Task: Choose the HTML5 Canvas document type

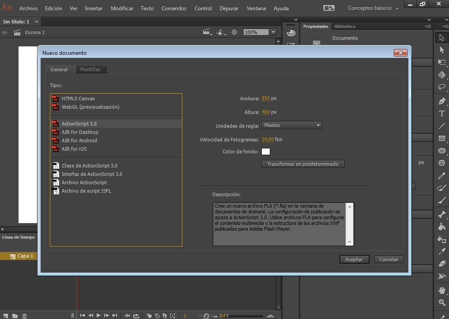Action: coord(116,99)
